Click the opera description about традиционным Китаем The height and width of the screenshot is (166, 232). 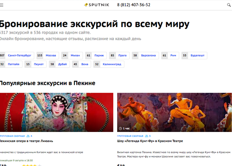(x=41, y=152)
